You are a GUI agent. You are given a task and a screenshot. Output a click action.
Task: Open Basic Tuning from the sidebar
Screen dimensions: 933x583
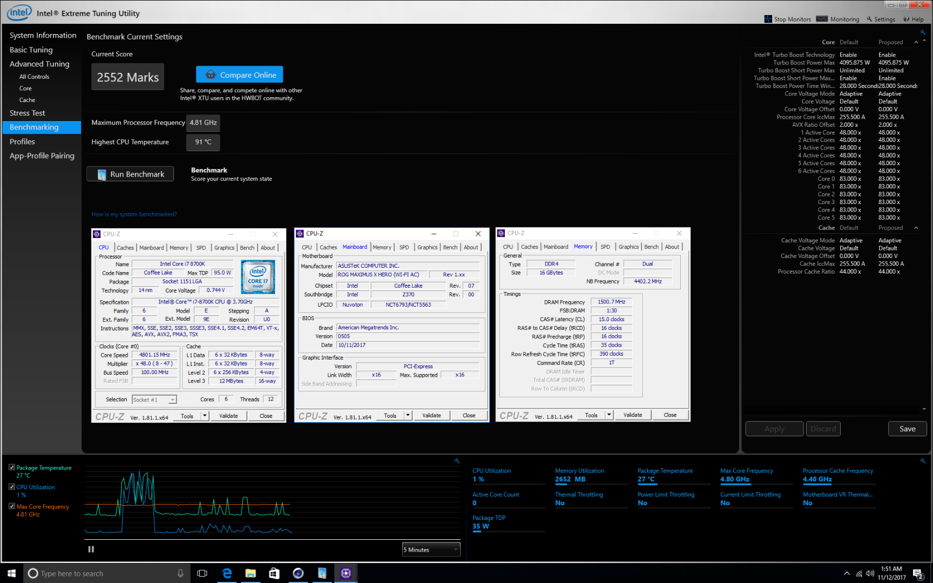[31, 50]
